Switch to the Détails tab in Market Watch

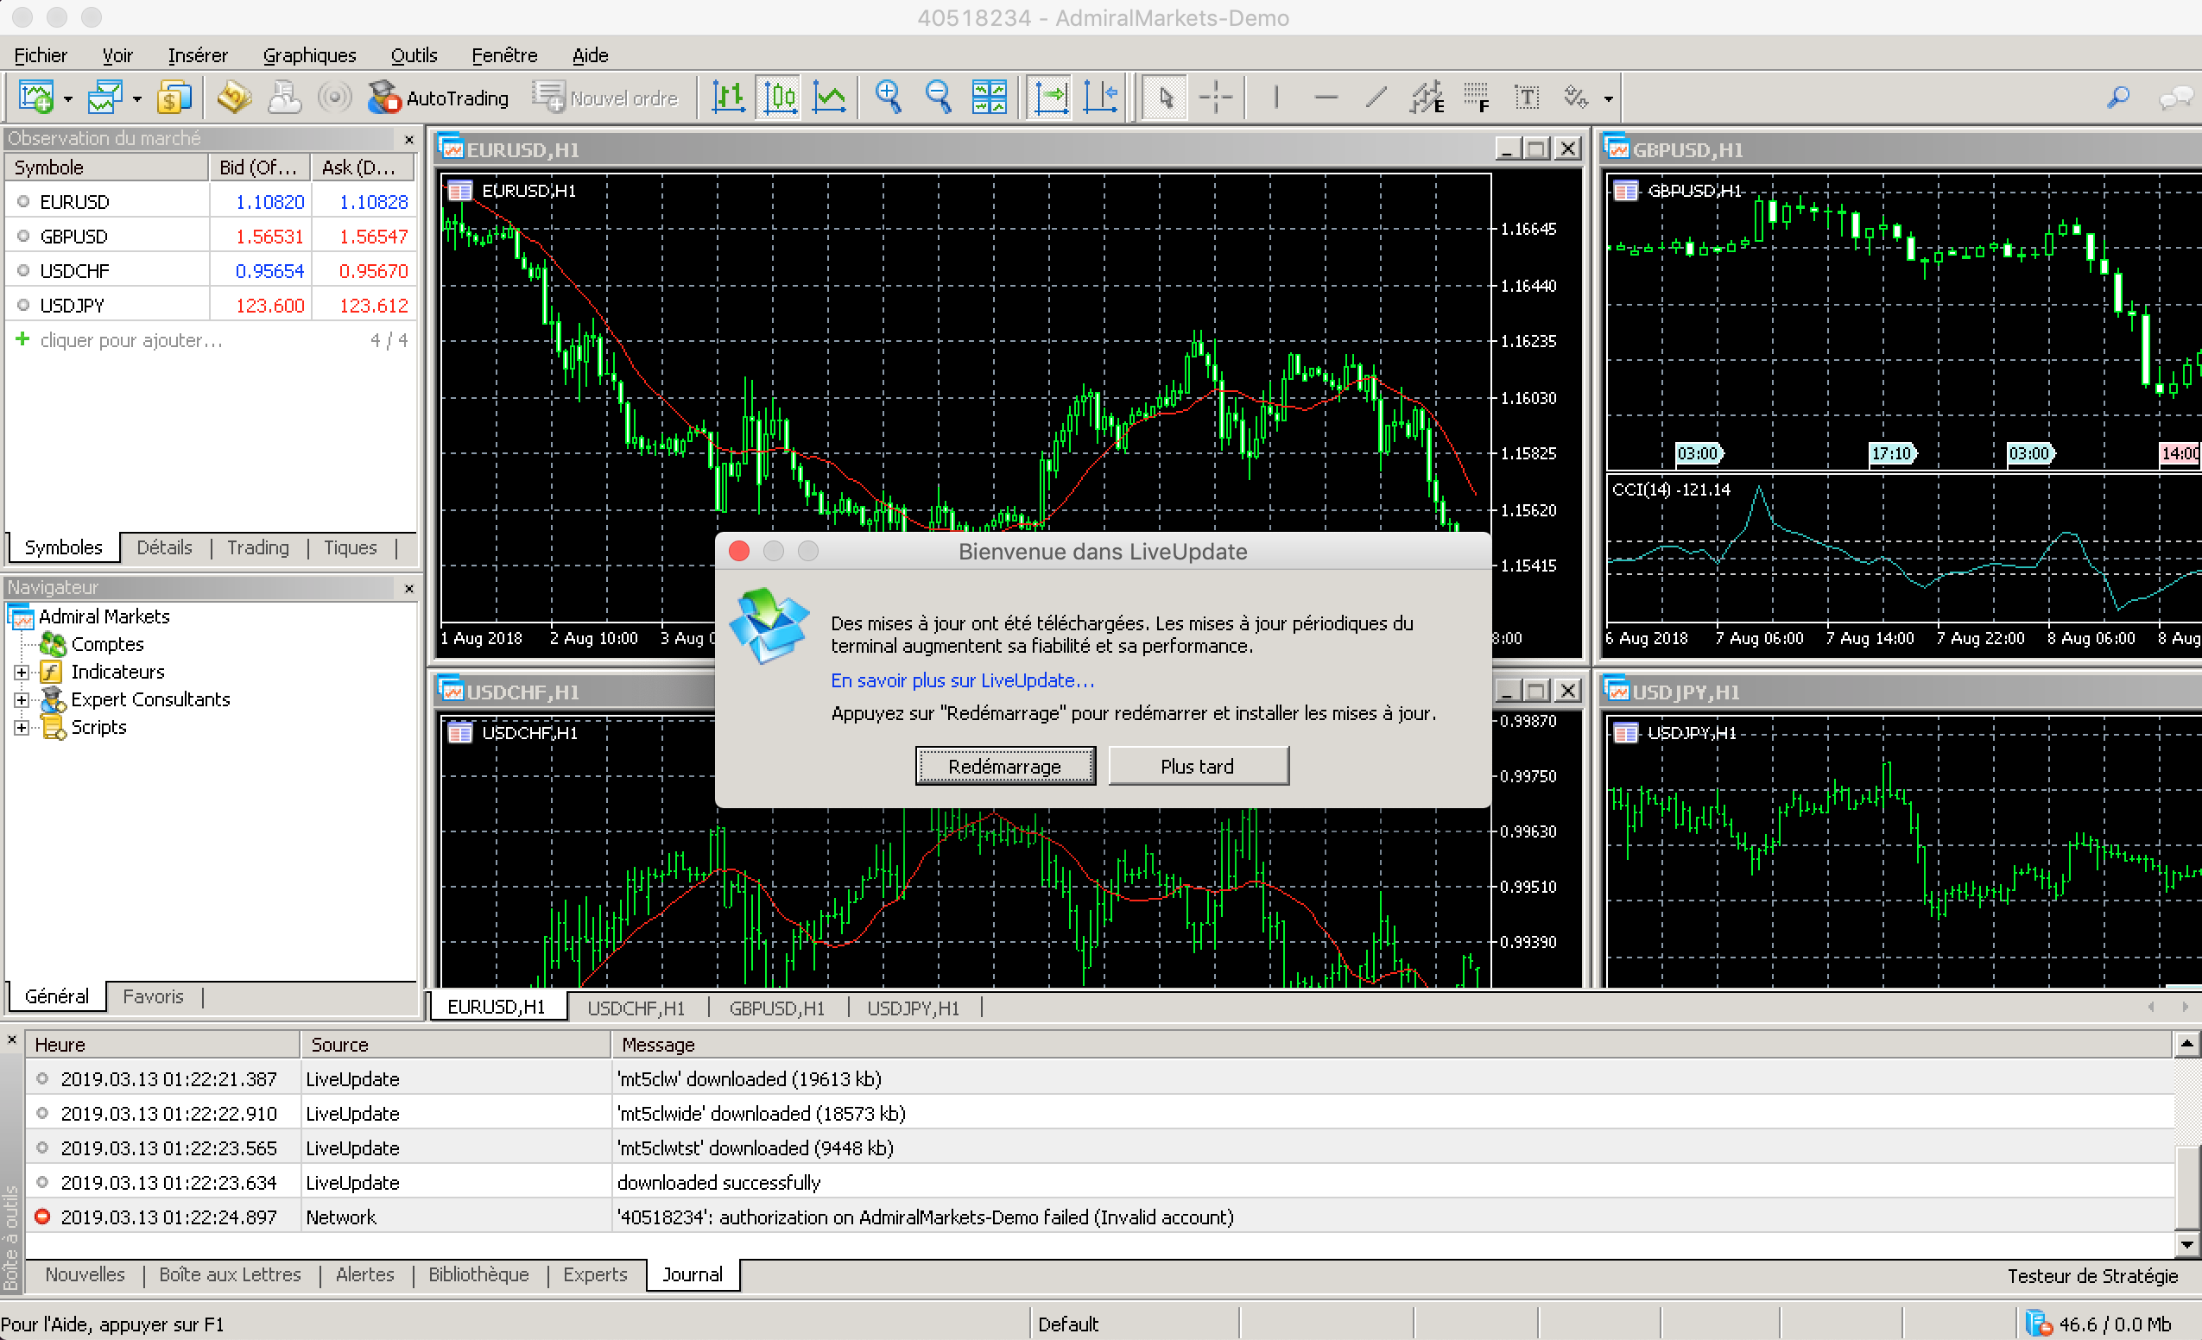164,547
